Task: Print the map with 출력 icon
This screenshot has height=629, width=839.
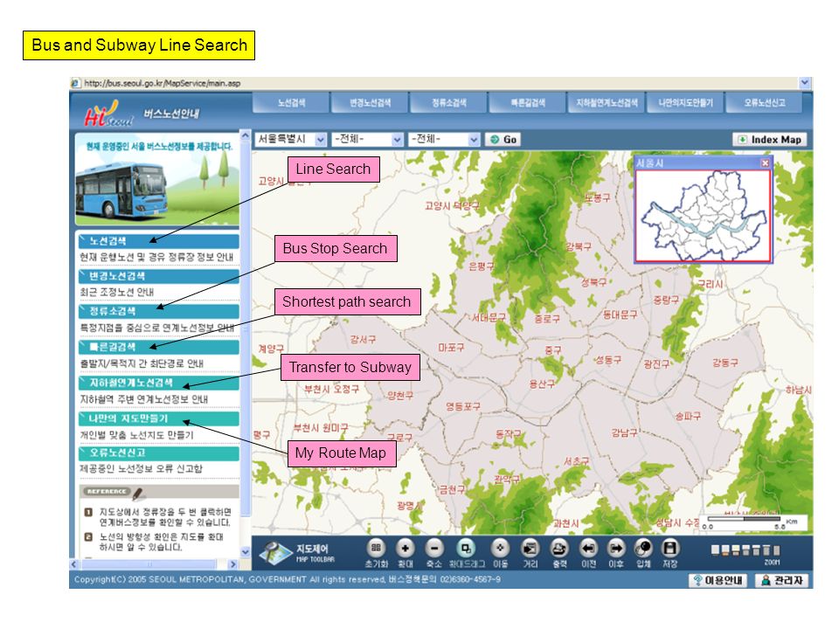Action: (x=559, y=549)
